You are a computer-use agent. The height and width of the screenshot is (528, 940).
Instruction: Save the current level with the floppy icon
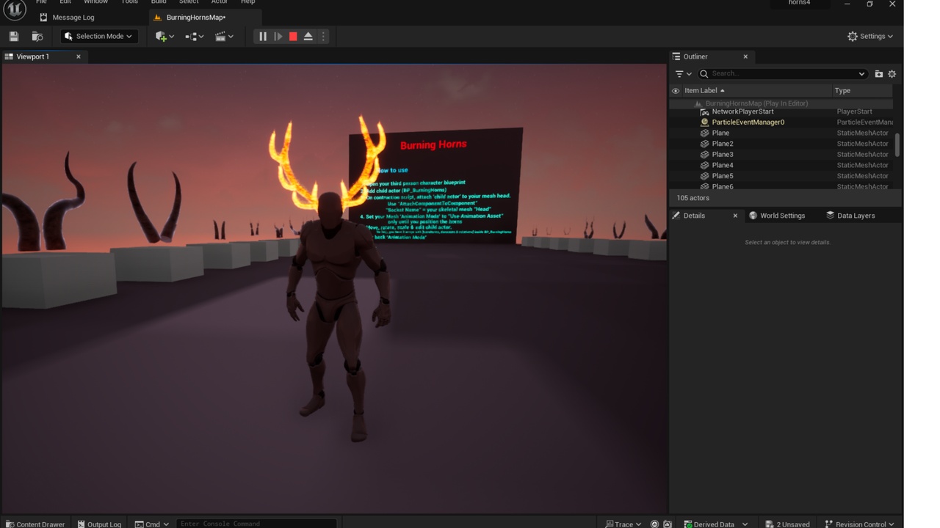pos(14,36)
